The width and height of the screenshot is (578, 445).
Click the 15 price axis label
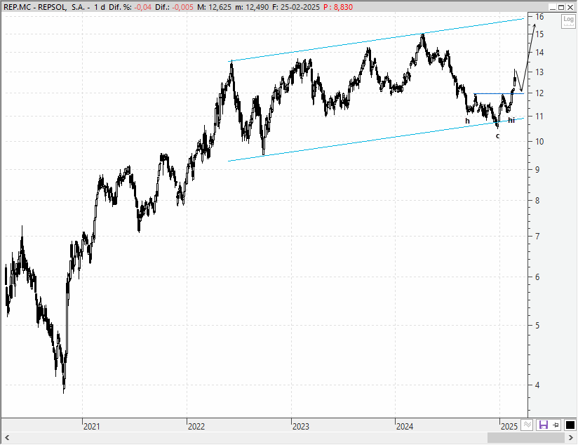click(539, 34)
